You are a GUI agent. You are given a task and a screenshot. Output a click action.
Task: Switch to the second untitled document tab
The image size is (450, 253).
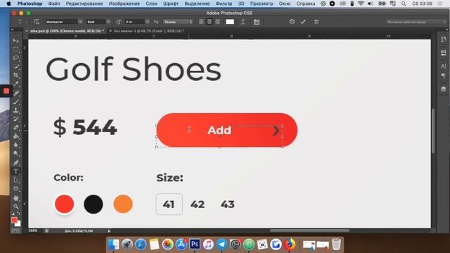click(x=148, y=31)
